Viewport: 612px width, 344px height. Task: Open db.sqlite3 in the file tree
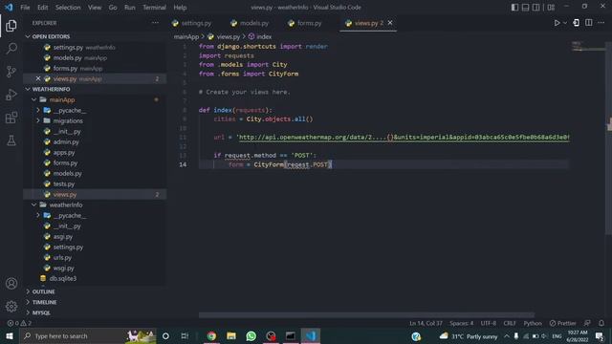[95, 278]
